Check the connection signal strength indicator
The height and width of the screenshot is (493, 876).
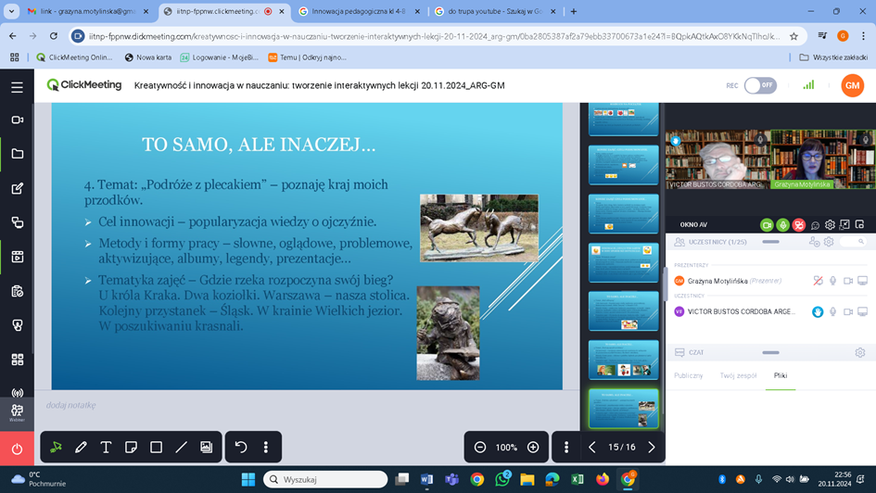tap(808, 85)
